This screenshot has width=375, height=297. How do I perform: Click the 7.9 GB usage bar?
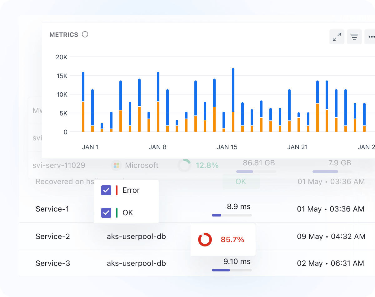point(332,172)
